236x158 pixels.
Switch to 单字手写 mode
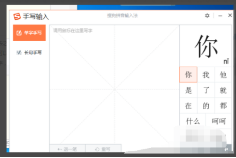click(x=29, y=33)
